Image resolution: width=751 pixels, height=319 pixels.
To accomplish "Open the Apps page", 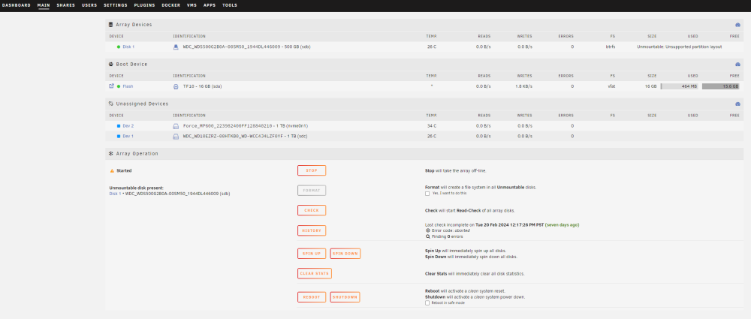I will 210,5.
